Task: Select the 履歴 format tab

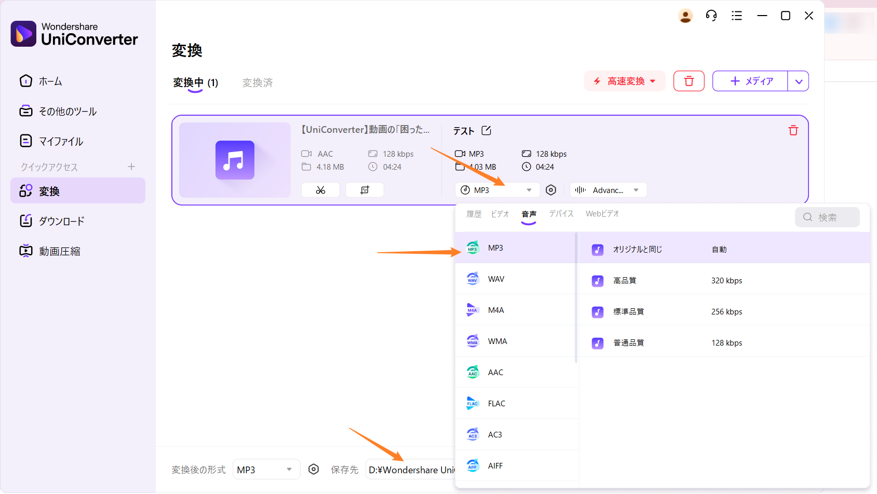Action: coord(474,214)
